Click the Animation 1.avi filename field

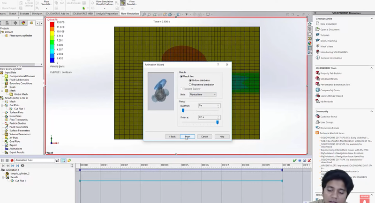[x=35, y=160]
